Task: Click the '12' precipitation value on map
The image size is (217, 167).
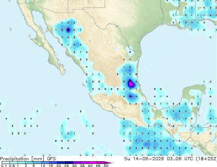Action: point(130,96)
